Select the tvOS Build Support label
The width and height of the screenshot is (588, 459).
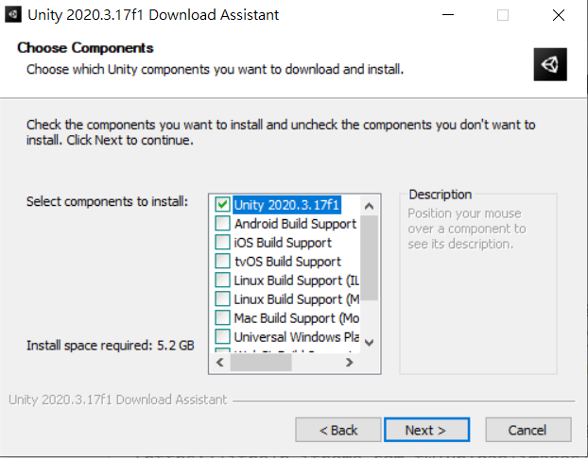(288, 262)
